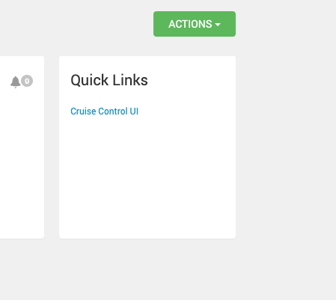
Task: Click the word ACTIONS in the green button
Action: tap(190, 24)
